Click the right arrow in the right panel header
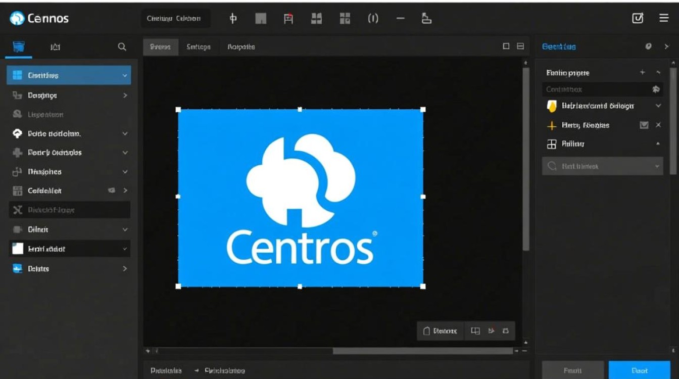 click(666, 46)
